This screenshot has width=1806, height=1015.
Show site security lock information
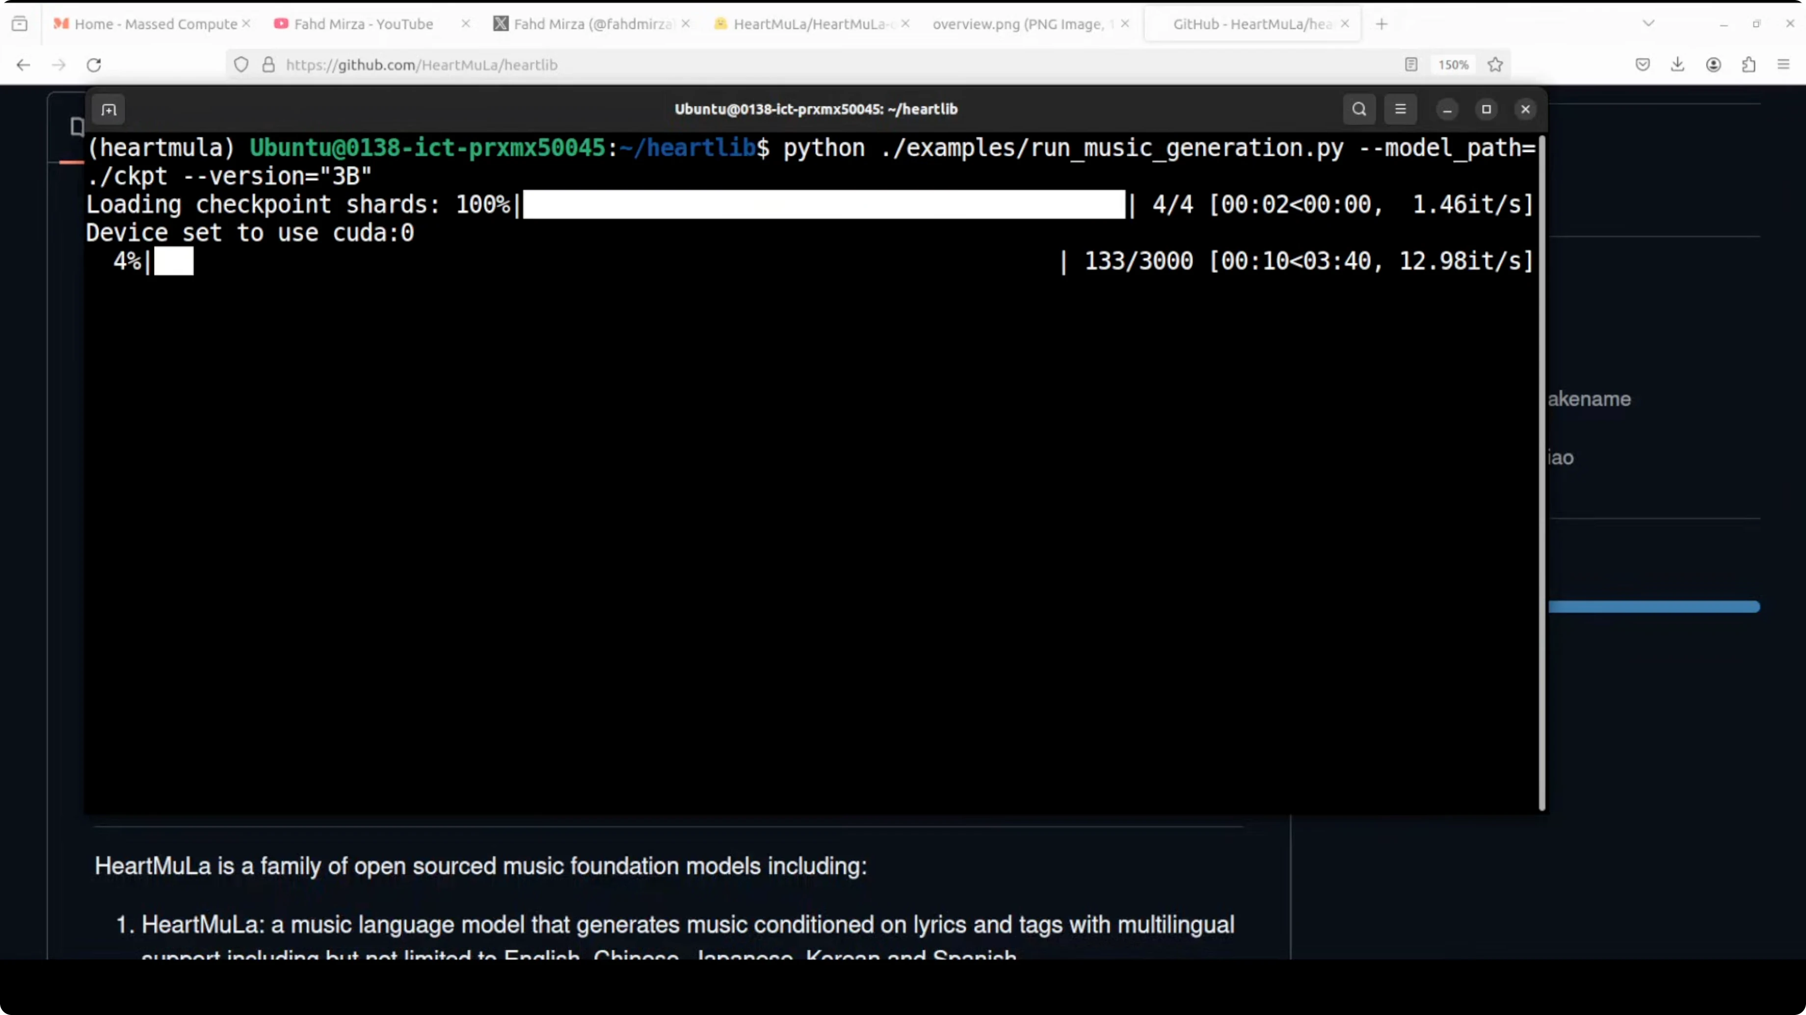pos(268,65)
